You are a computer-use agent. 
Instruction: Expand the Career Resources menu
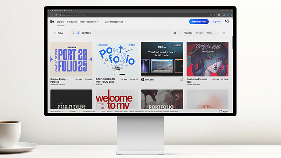pos(115,22)
